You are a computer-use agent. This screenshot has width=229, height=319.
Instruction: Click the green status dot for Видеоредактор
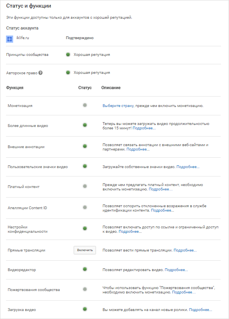click(x=85, y=269)
